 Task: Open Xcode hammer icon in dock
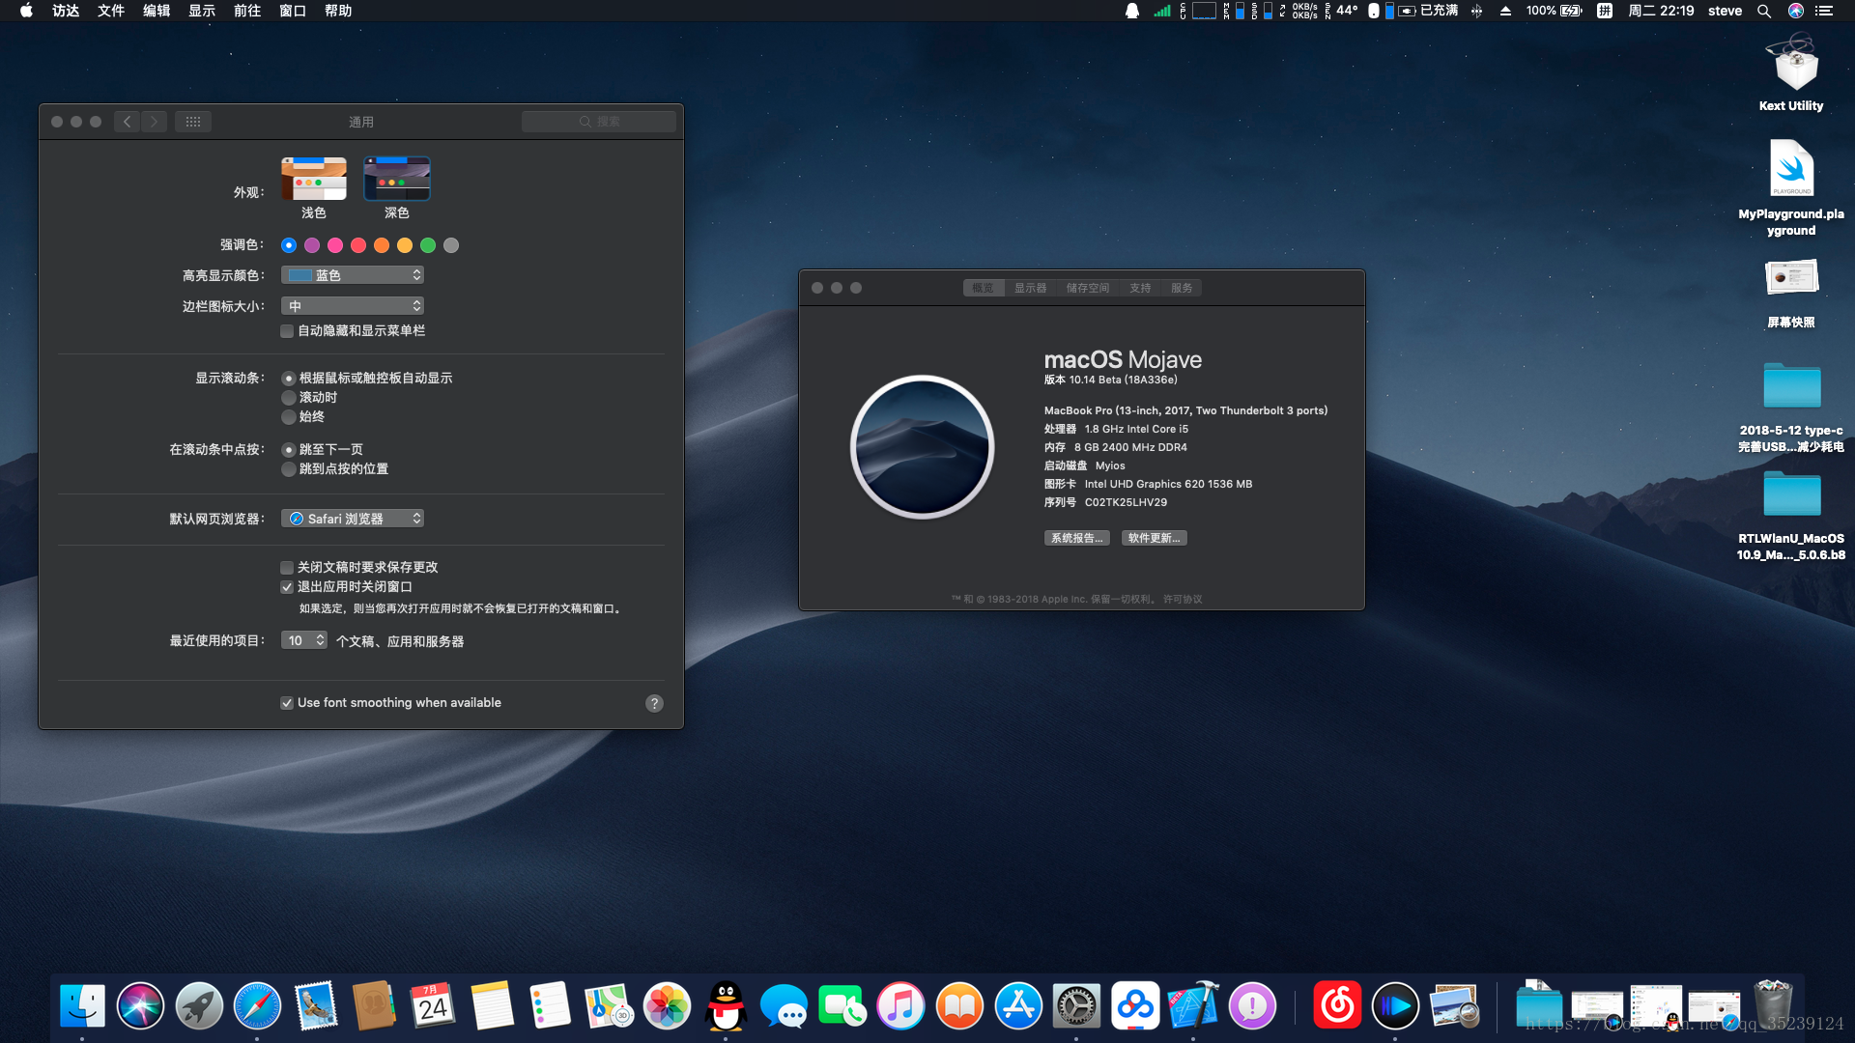click(1193, 1006)
